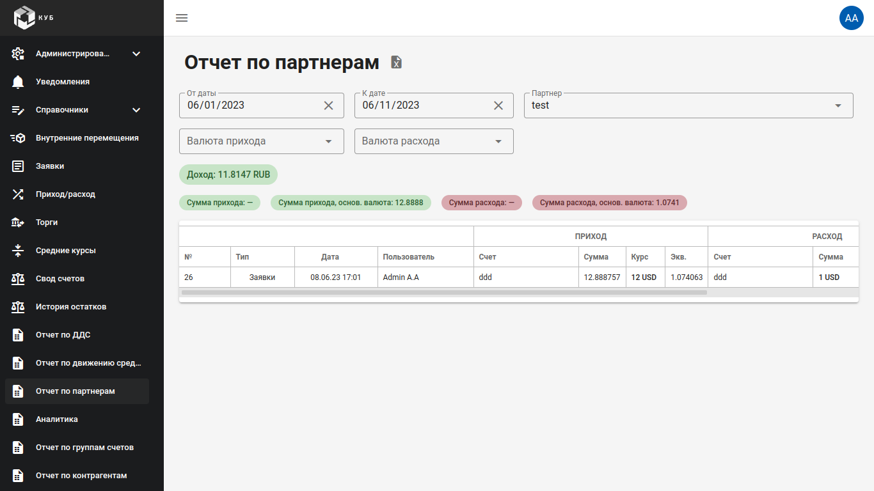Screen dimensions: 874x491
Task: Click the Партнер field showing test
Action: pos(688,105)
